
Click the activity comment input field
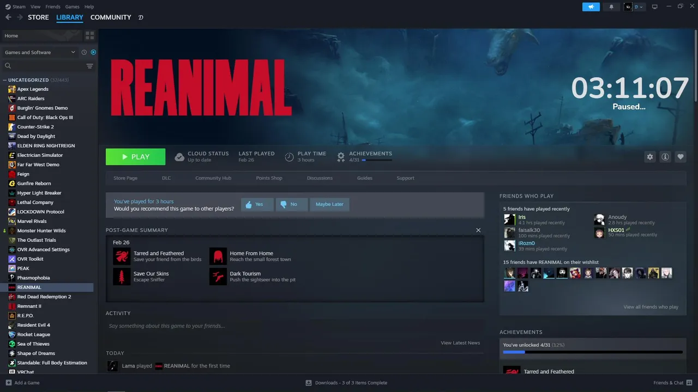point(294,326)
